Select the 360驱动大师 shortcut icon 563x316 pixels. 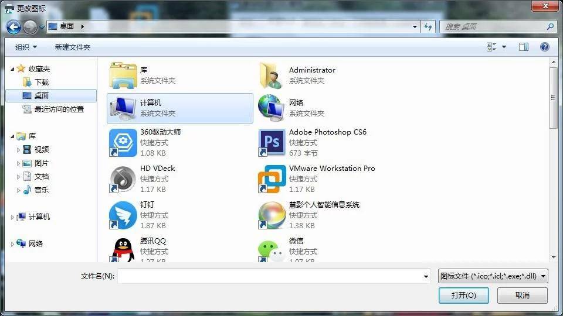click(123, 143)
